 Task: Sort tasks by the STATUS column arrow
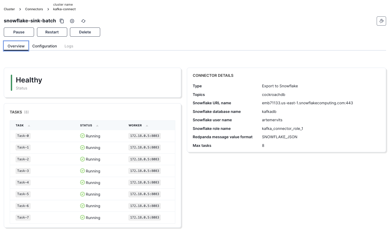pyautogui.click(x=97, y=126)
